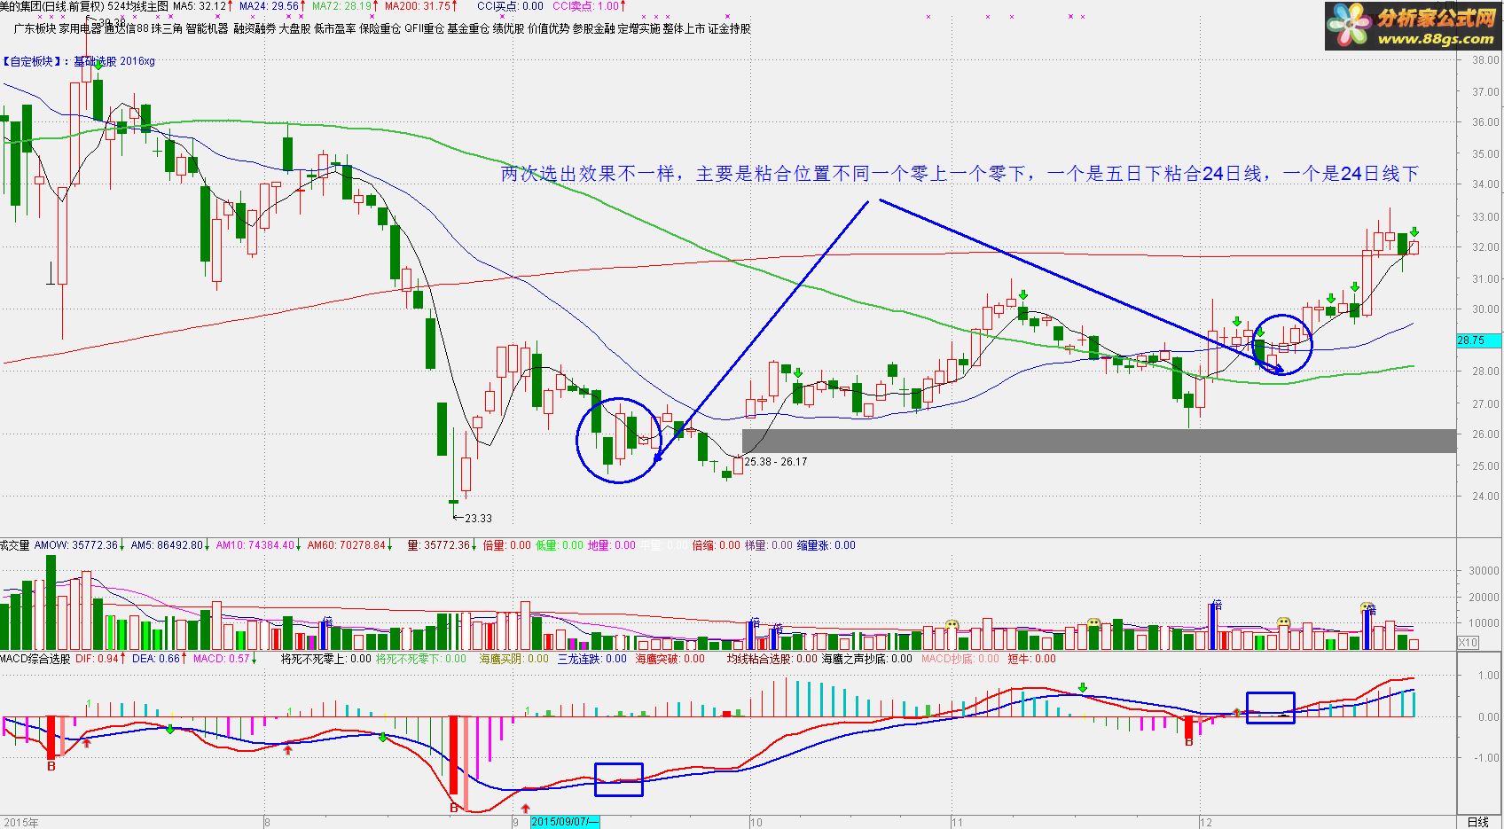
Task: Click the highlighted 2015/09/07 date marker
Action: pos(565,822)
